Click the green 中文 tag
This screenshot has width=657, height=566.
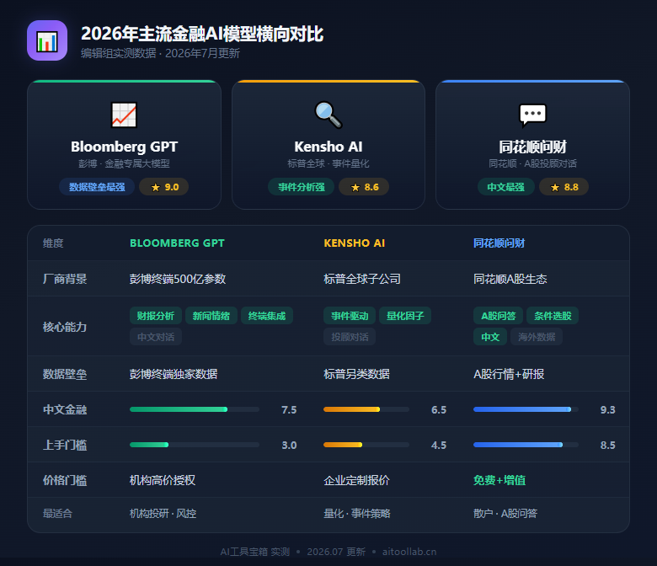(490, 337)
